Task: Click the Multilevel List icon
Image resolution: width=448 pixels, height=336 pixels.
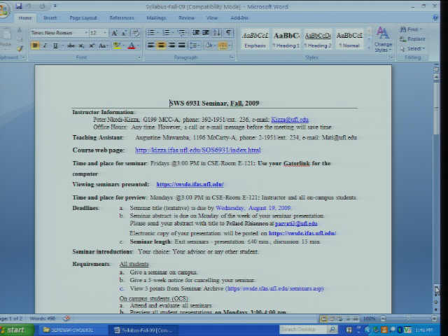Action: pos(182,32)
